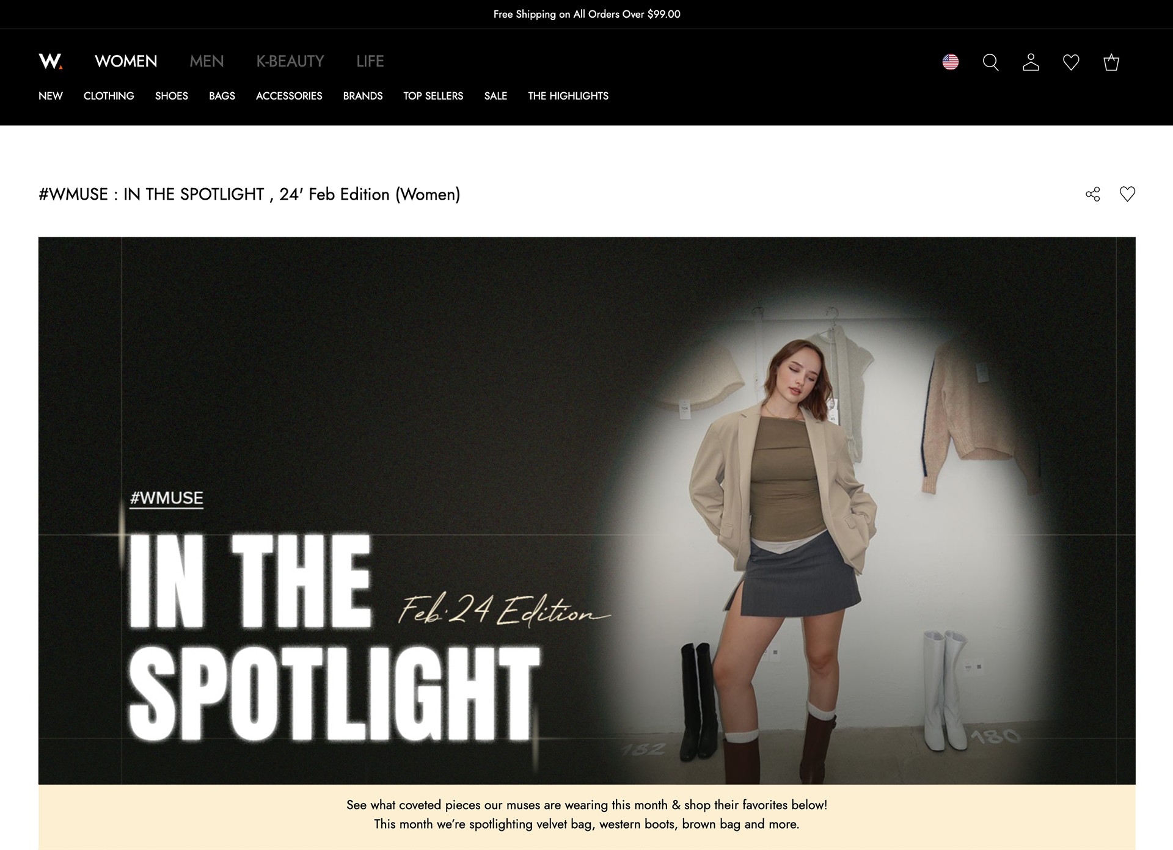Open the NEW menu item
This screenshot has height=850, width=1173.
pyautogui.click(x=51, y=96)
